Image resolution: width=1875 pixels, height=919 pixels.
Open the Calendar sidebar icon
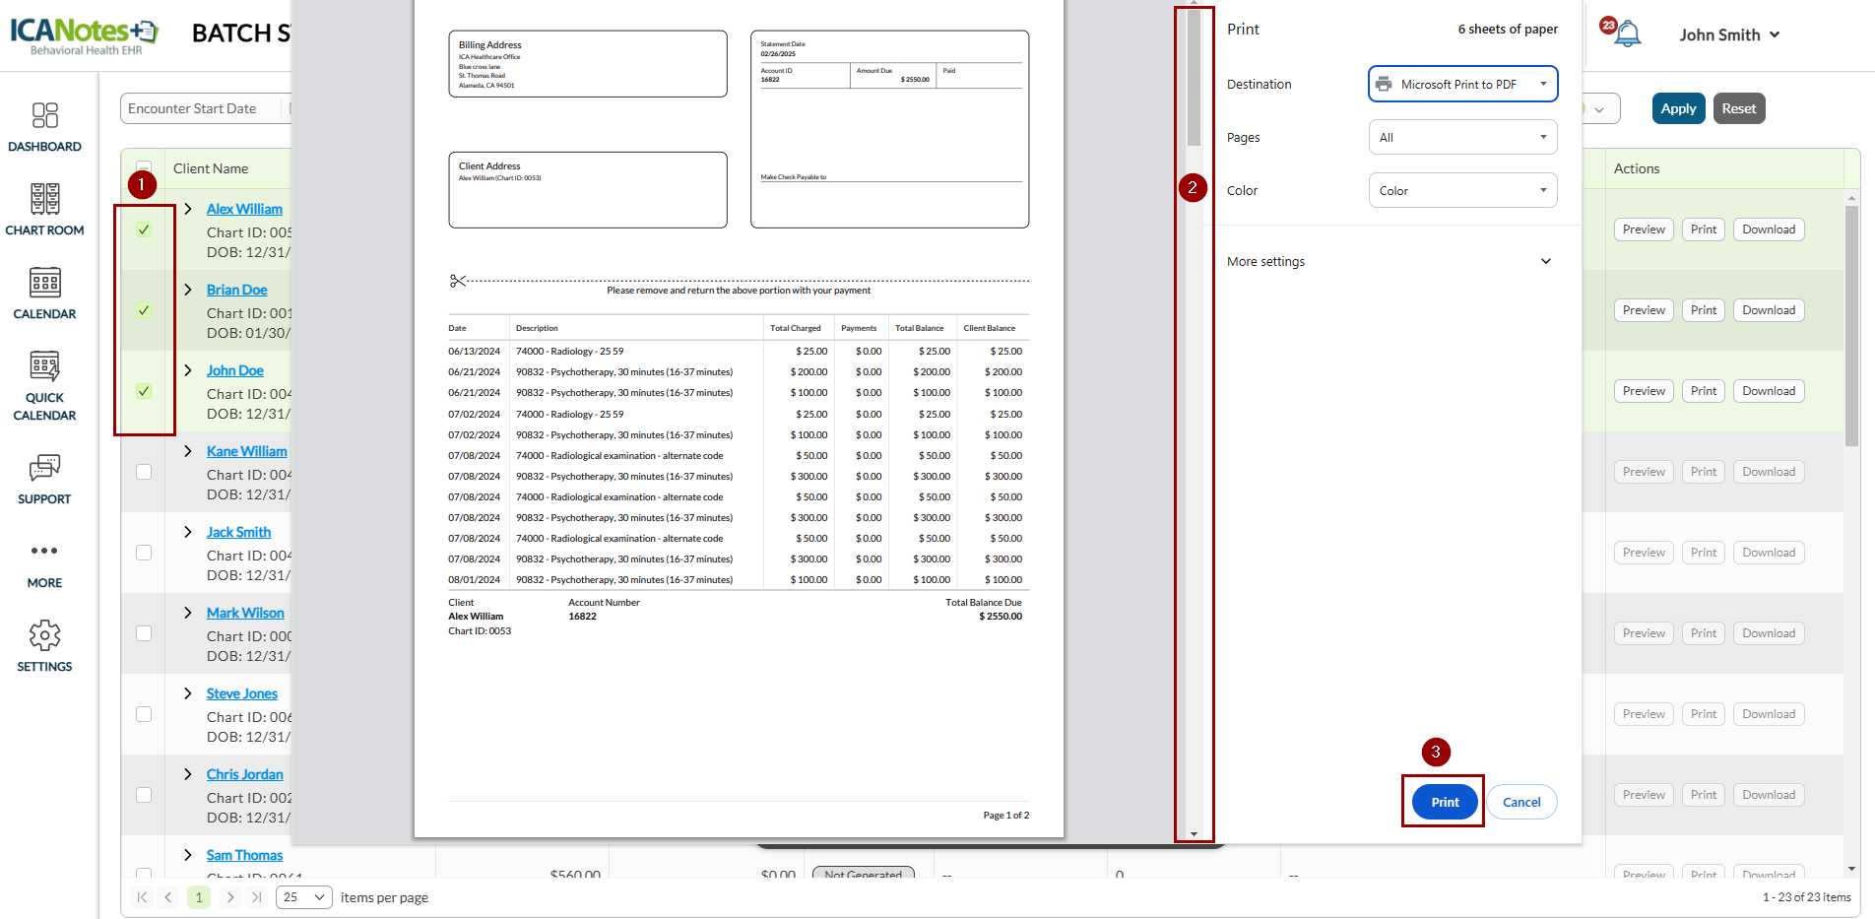pos(44,284)
